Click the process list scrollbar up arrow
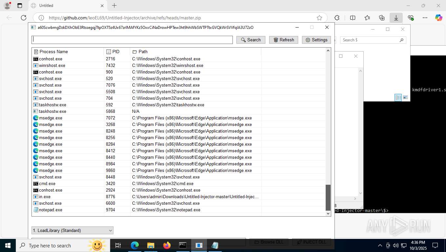The image size is (446, 252). pyautogui.click(x=328, y=51)
